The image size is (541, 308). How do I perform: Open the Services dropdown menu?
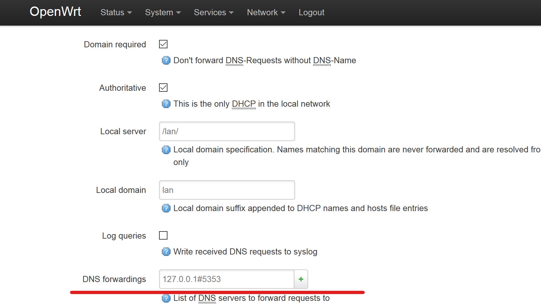213,12
